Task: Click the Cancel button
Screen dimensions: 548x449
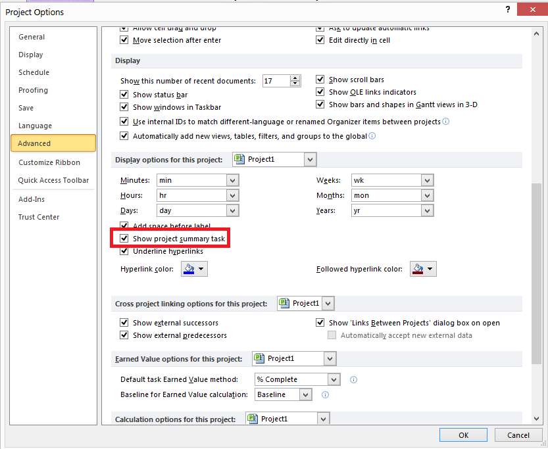Action: [x=518, y=435]
